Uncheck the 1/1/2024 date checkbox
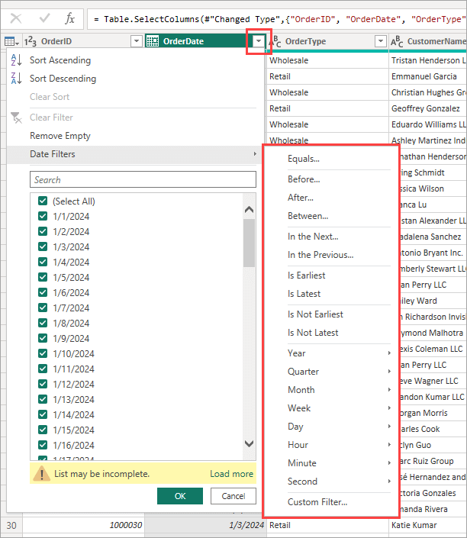The image size is (467, 538). tap(43, 216)
